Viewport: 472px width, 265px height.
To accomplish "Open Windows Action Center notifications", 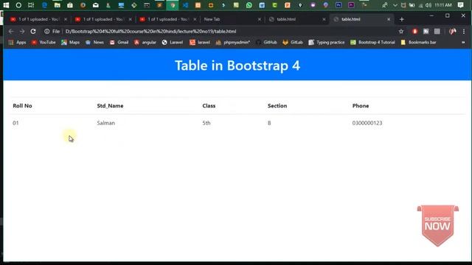I will 460,5.
